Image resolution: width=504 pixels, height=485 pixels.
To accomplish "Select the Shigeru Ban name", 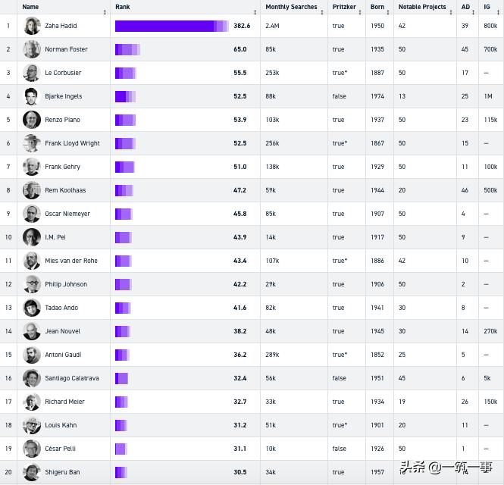I will click(62, 472).
